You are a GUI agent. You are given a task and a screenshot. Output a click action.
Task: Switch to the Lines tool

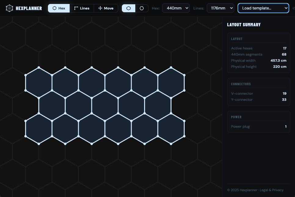(82, 8)
